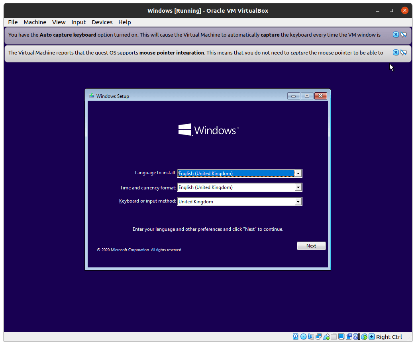The image size is (416, 345).
Task: Click the optical disk status icon
Action: (x=303, y=337)
